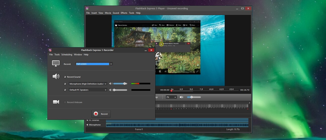Click the FlashBack Recorder app icon in title bar
Viewport: 326px width, 140px height.
50,50
